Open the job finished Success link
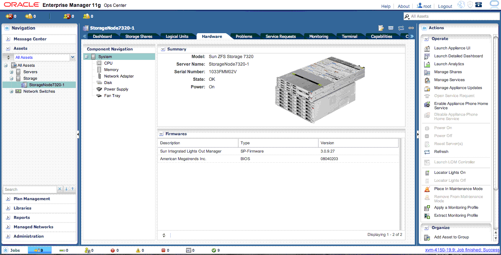The width and height of the screenshot is (501, 255). point(462,250)
